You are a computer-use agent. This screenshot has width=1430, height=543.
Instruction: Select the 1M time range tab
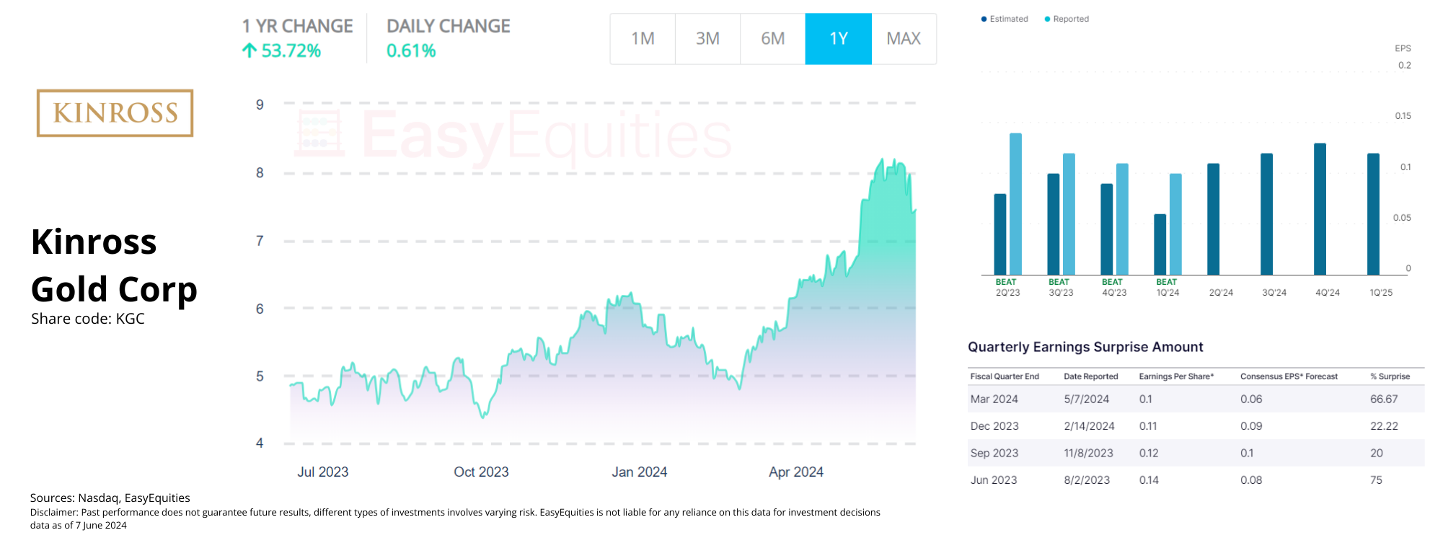(643, 39)
